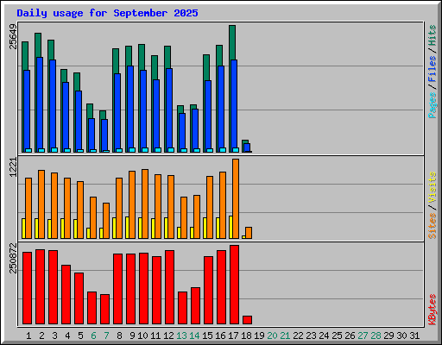442x345 pixels.
Task: Select green weekend day 7 label
Action: coord(106,336)
